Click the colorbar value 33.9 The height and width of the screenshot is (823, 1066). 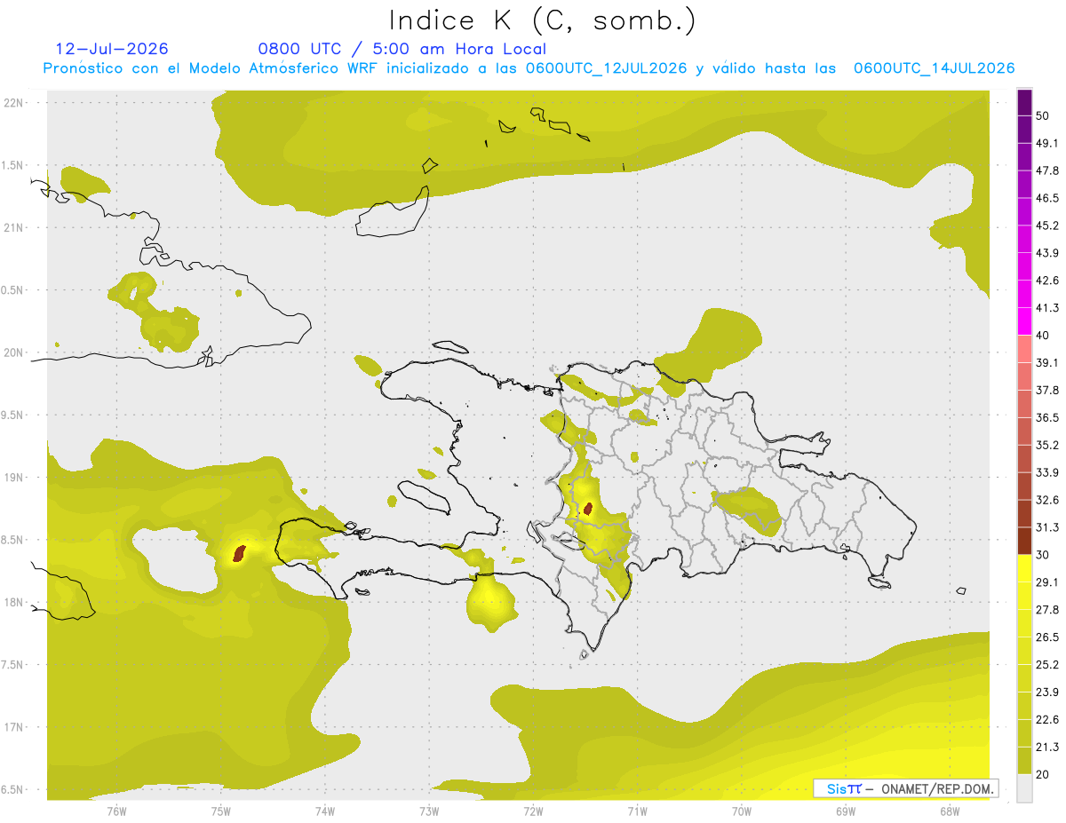(x=1047, y=472)
